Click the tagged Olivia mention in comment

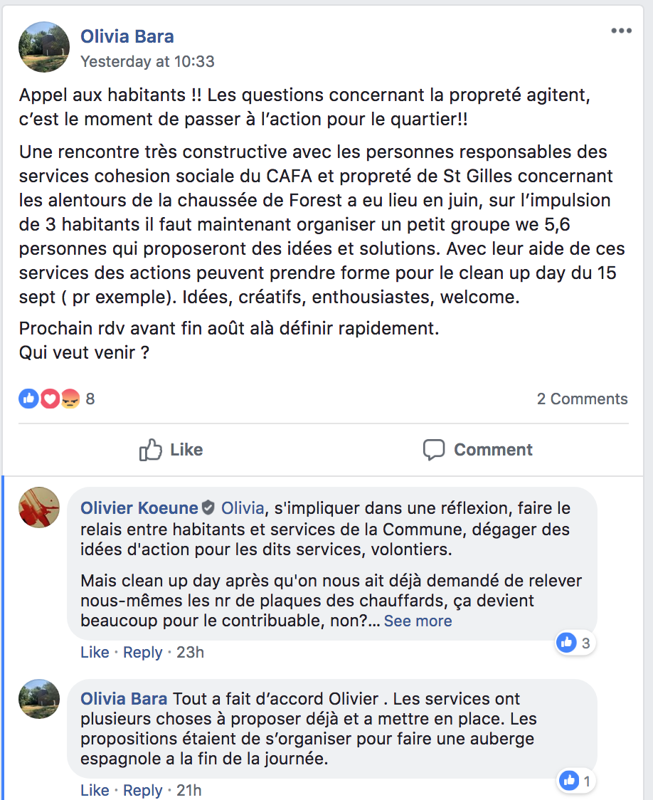[x=243, y=508]
